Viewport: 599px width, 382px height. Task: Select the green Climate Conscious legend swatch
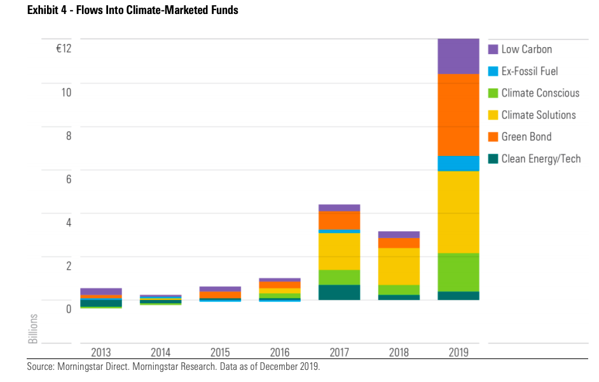pyautogui.click(x=493, y=93)
